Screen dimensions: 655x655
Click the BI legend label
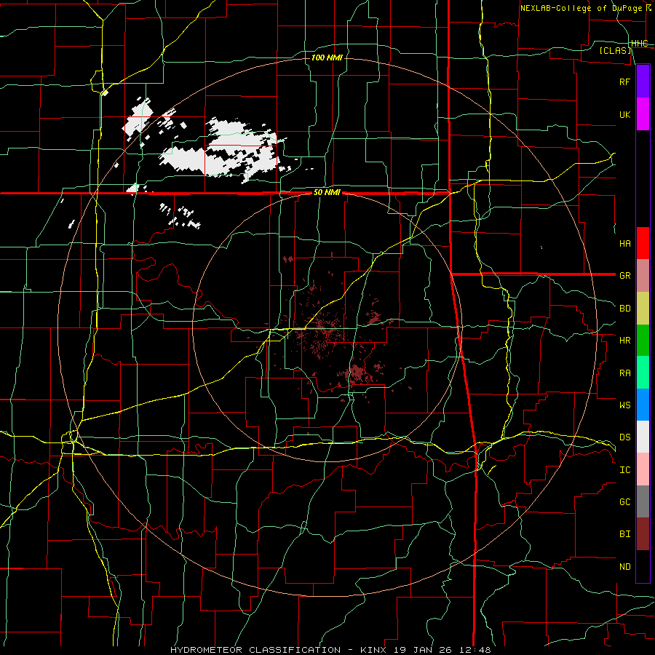(x=624, y=534)
